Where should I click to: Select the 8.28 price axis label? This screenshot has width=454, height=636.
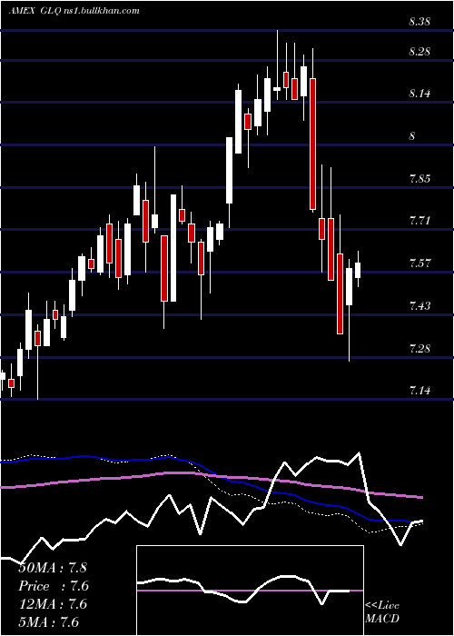click(x=419, y=52)
